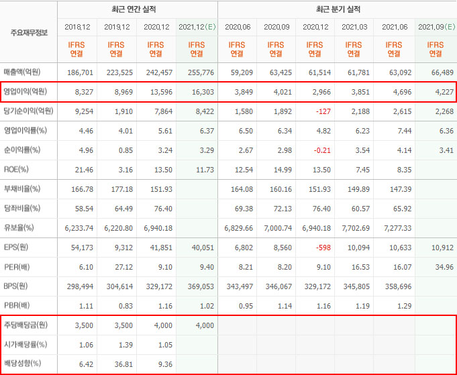Click the debt ratio value 147.39
The width and height of the screenshot is (457, 375).
pyautogui.click(x=401, y=189)
